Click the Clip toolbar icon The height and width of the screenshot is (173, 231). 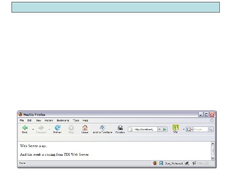(175, 129)
